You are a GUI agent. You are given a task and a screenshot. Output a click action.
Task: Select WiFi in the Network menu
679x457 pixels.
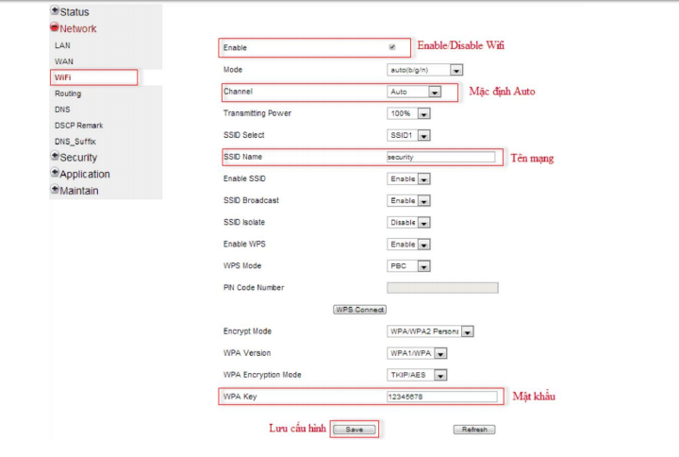pyautogui.click(x=63, y=77)
